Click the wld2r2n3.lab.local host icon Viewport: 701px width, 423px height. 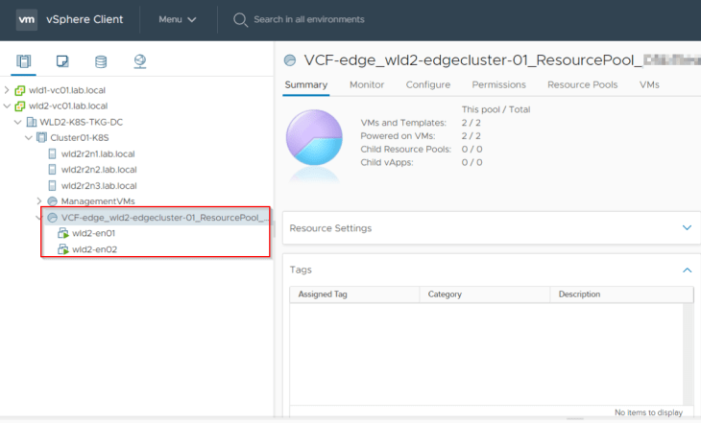[x=52, y=185]
